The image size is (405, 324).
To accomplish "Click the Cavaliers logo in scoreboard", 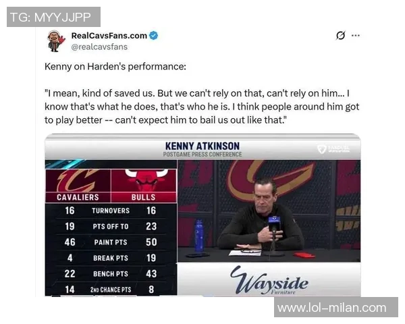I will (76, 180).
